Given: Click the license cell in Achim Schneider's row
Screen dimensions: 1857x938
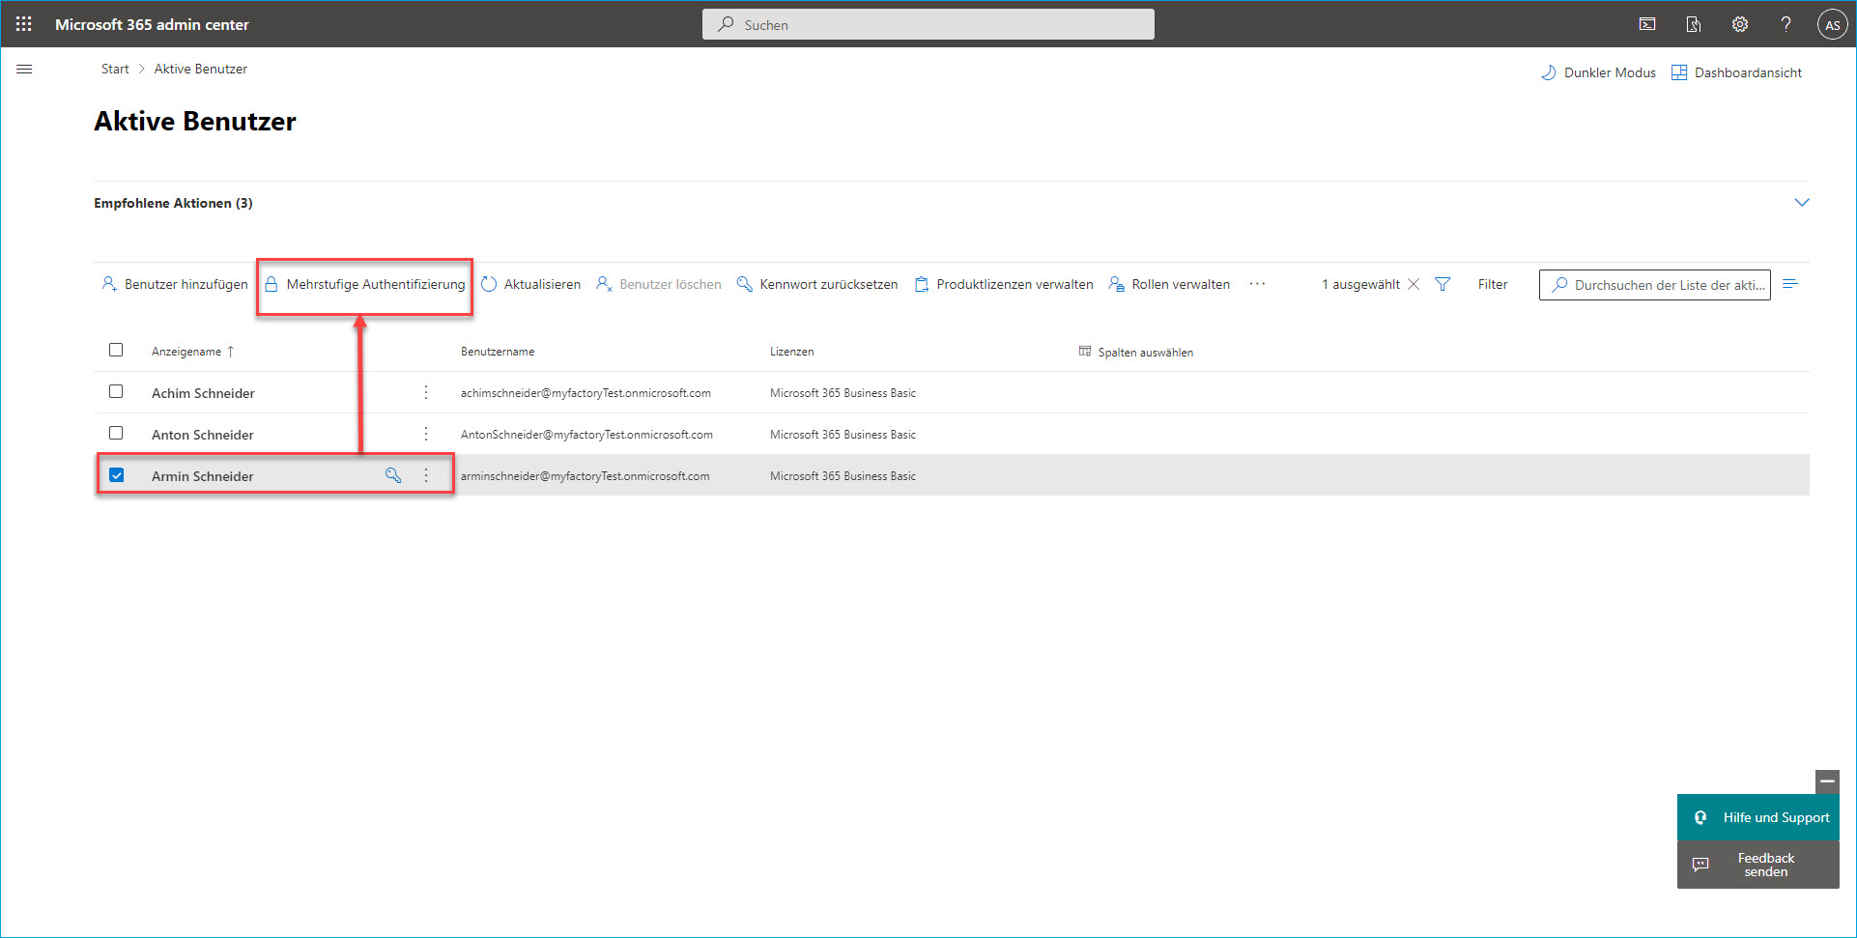Looking at the screenshot, I should click(x=843, y=393).
